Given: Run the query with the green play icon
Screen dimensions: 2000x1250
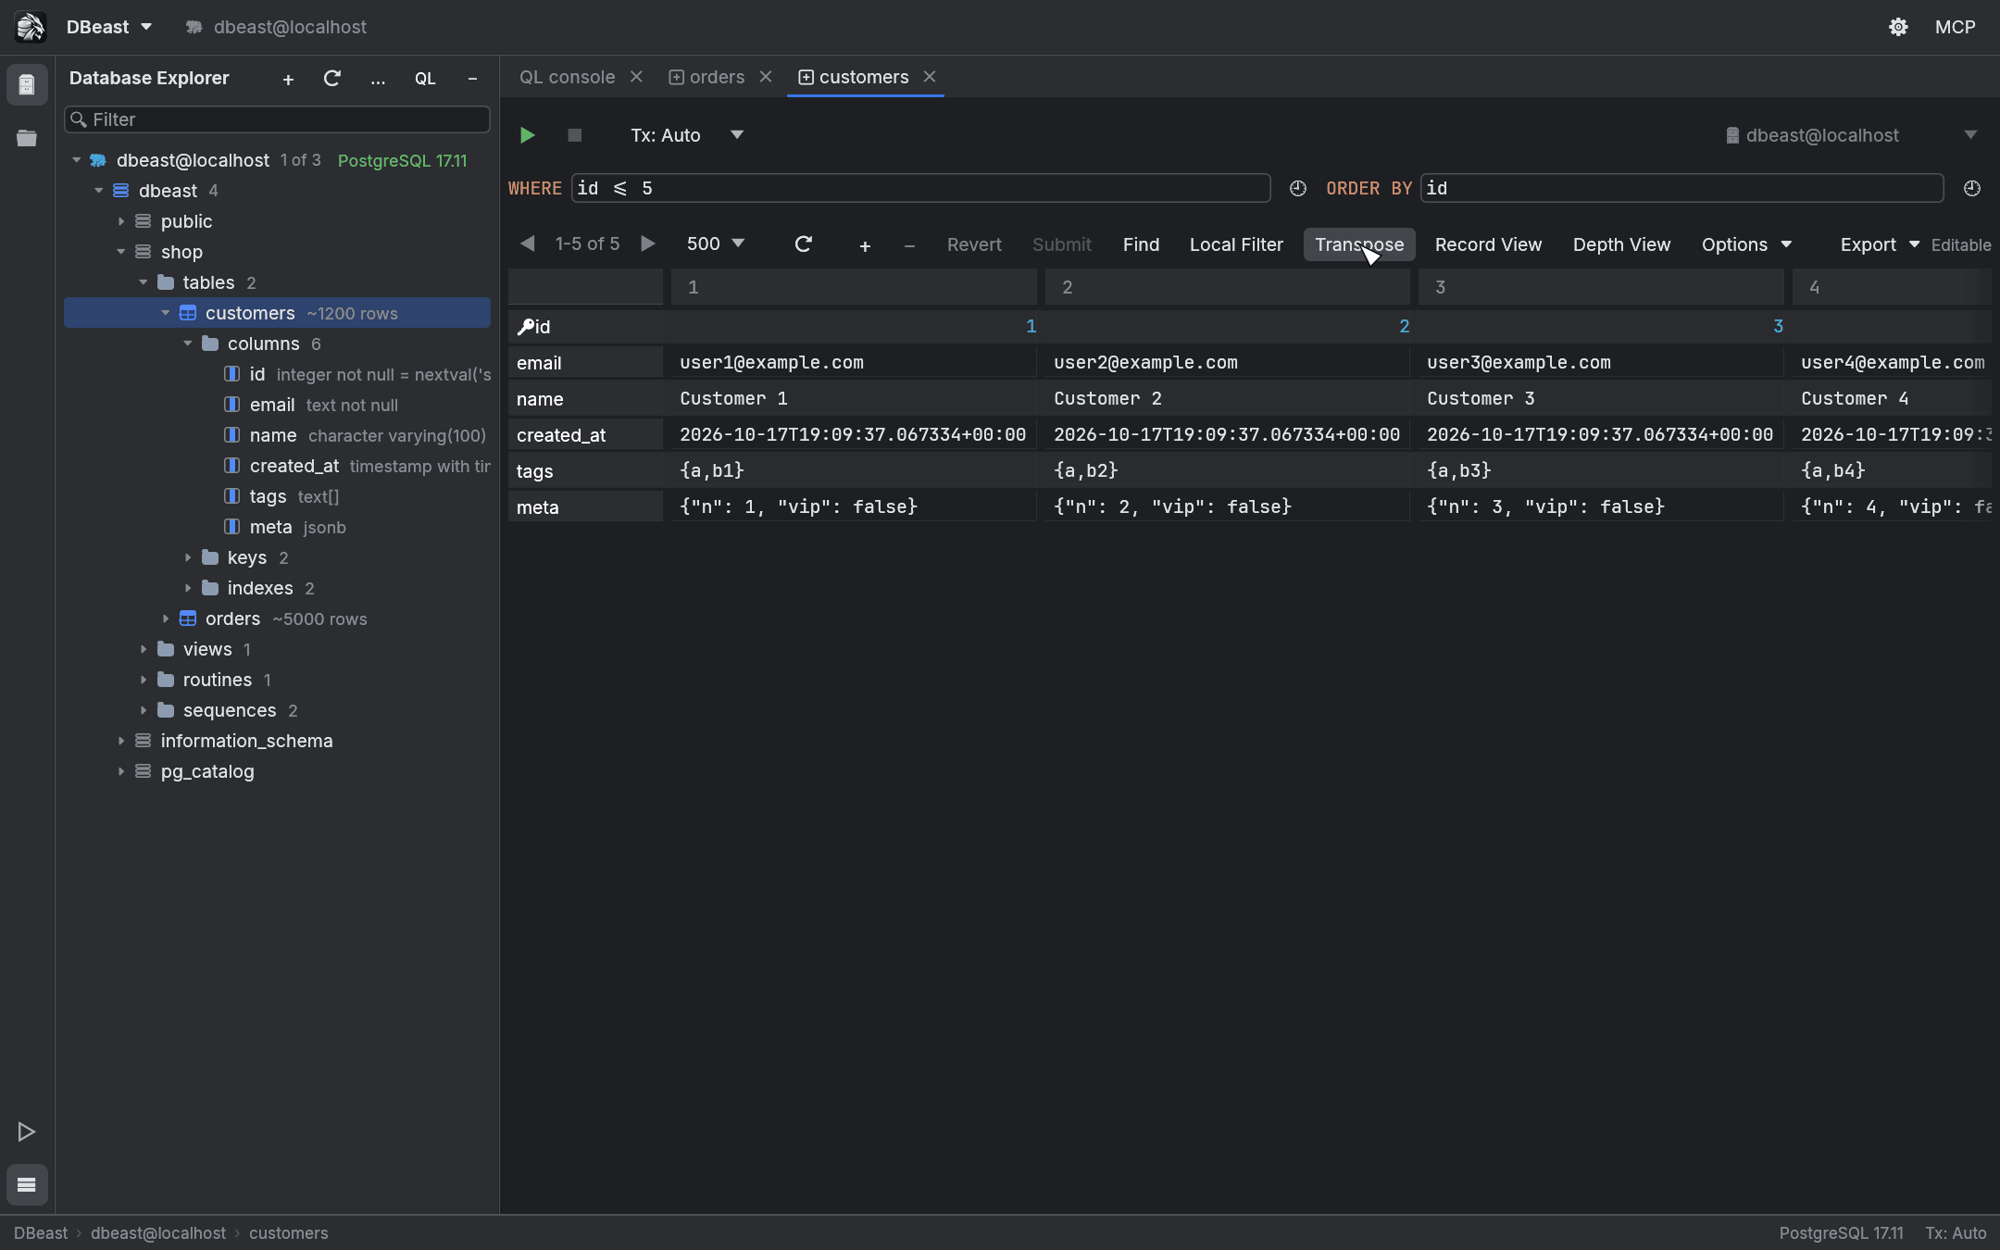Looking at the screenshot, I should [x=527, y=135].
